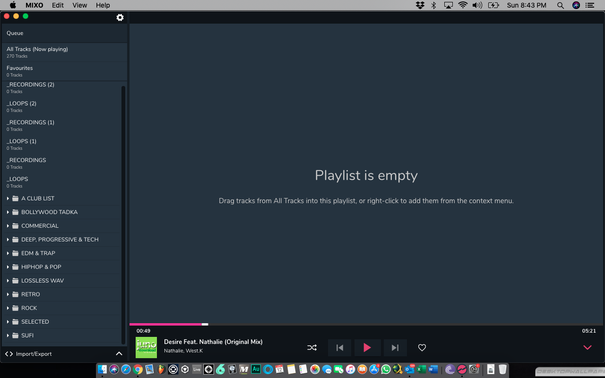Favourite the current track with heart icon
The width and height of the screenshot is (605, 378).
tap(422, 348)
